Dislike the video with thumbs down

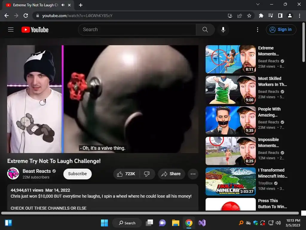147,174
